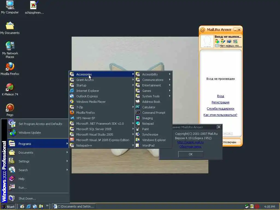Open Address Book from Accessories

coord(153,102)
